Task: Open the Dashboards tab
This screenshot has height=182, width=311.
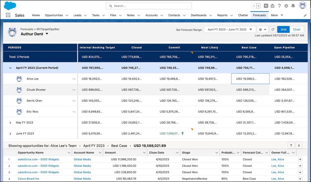Action: click(x=199, y=15)
